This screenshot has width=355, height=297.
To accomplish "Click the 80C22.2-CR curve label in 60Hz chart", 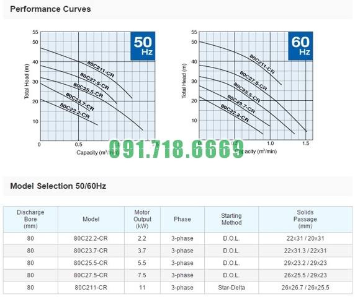I will point(235,113).
